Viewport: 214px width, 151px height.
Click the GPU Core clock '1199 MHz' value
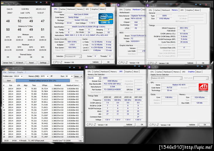coord(169,97)
